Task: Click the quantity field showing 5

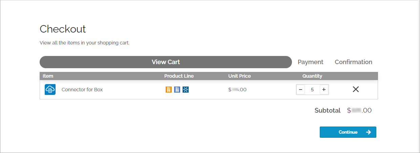Action: click(312, 90)
